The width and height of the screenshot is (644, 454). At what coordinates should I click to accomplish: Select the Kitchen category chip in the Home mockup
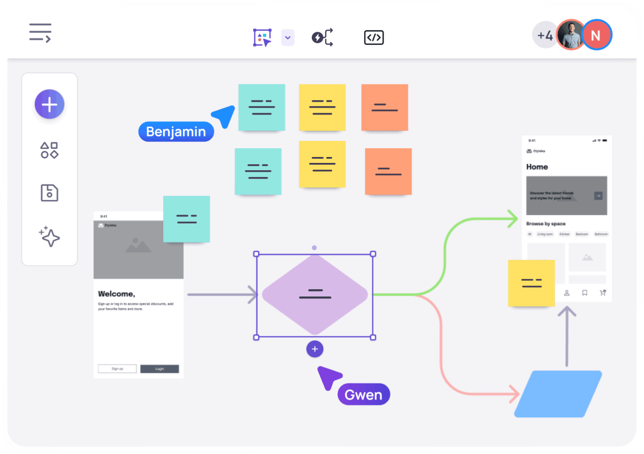click(564, 234)
